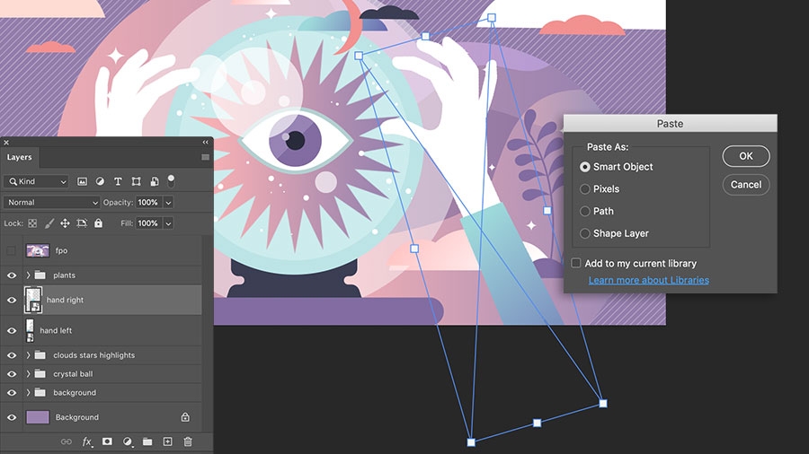
Task: Hide the clouds stars highlights group
Action: click(12, 355)
